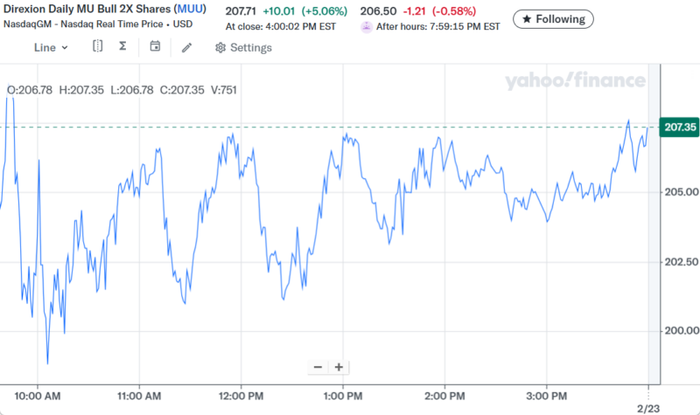Viewport: 700px width, 415px height.
Task: Click the Direxion Daily MU Bull title
Action: (x=86, y=11)
